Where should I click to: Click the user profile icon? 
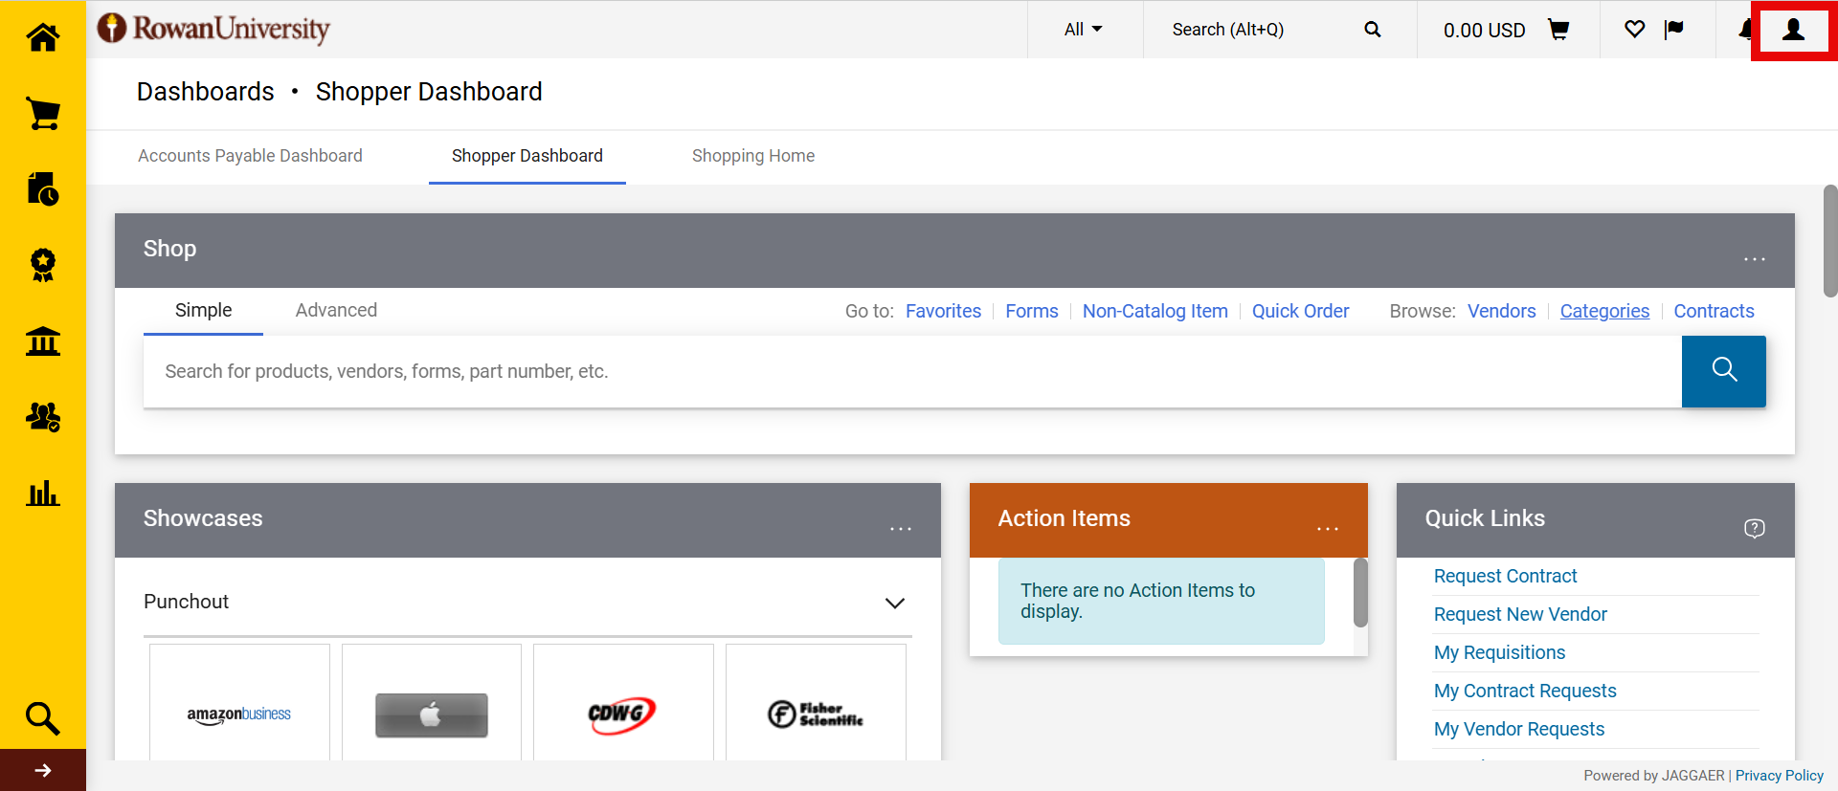[x=1793, y=31]
